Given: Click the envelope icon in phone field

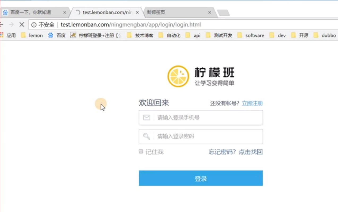Looking at the screenshot, I should 147,118.
